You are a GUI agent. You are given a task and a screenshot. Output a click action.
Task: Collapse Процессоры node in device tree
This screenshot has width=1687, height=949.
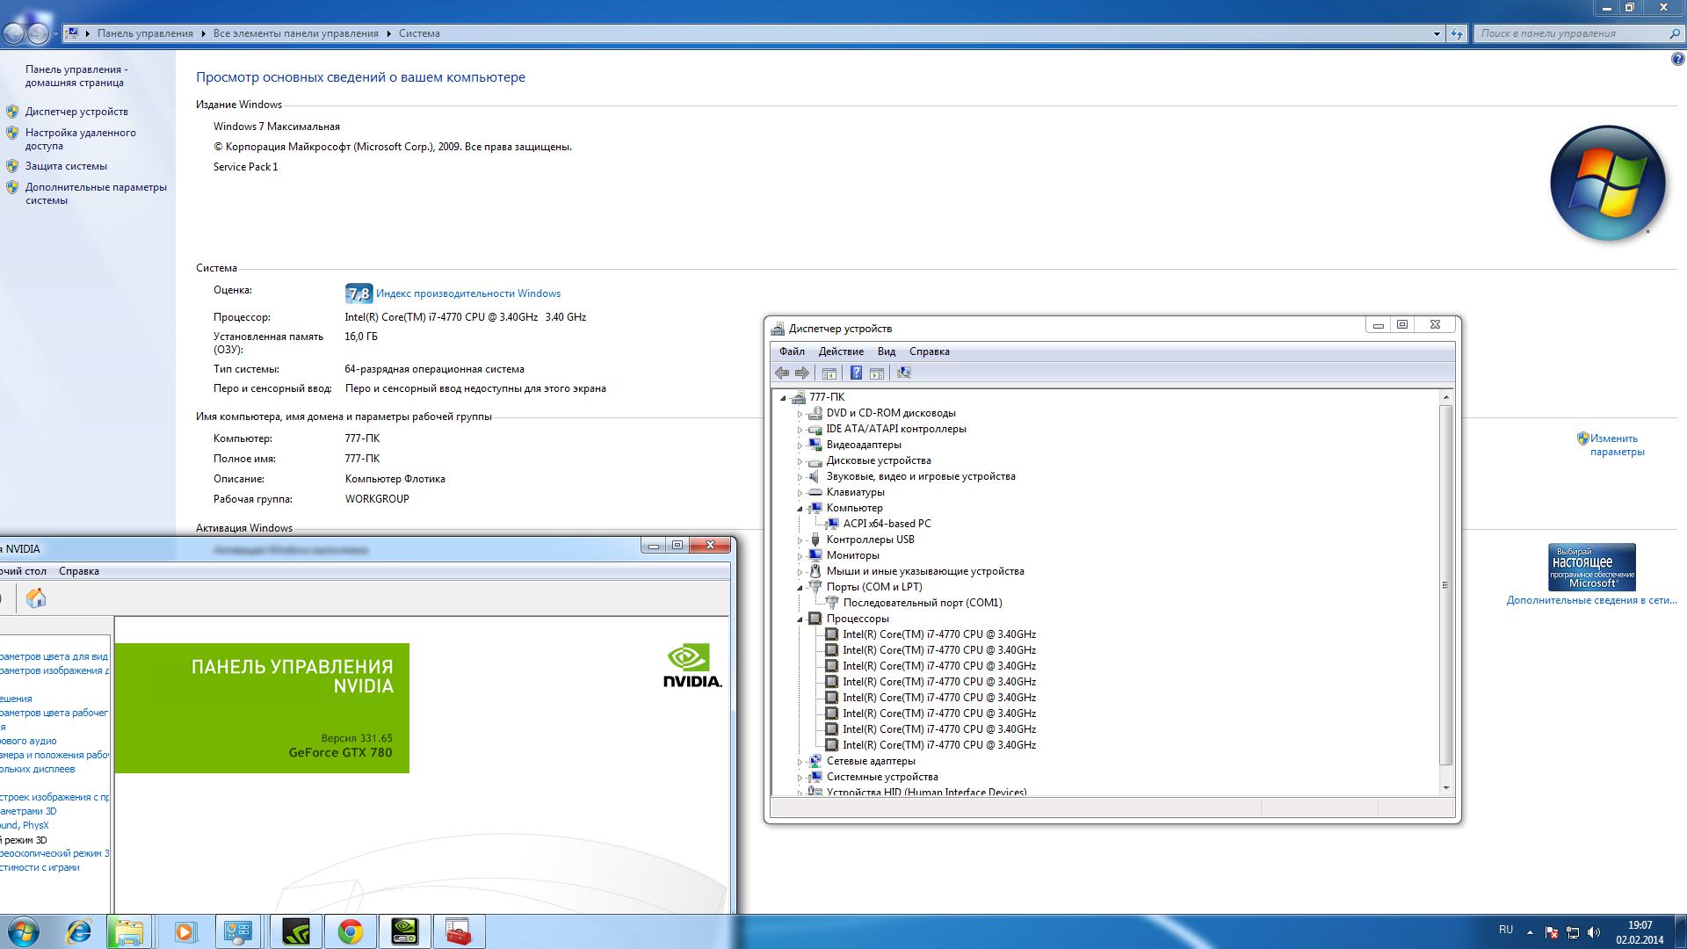(x=800, y=619)
